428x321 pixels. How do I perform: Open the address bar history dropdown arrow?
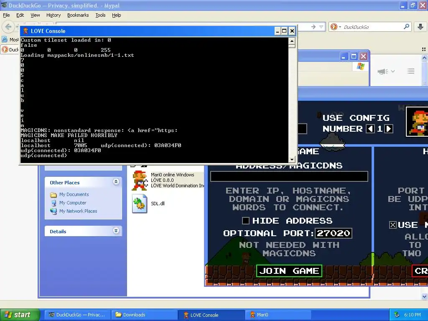pyautogui.click(x=321, y=27)
